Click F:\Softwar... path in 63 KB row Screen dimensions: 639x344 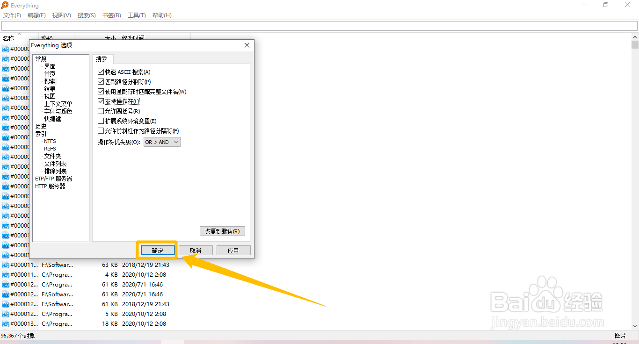point(57,265)
